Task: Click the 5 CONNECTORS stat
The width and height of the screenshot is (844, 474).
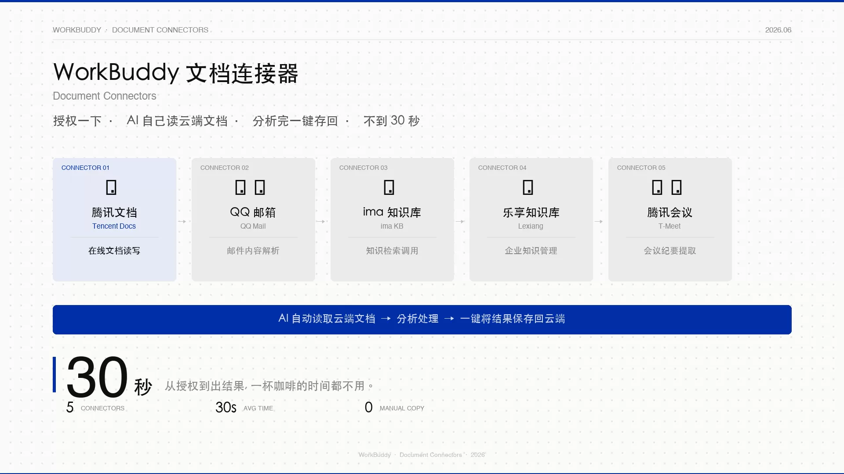Action: coord(95,408)
